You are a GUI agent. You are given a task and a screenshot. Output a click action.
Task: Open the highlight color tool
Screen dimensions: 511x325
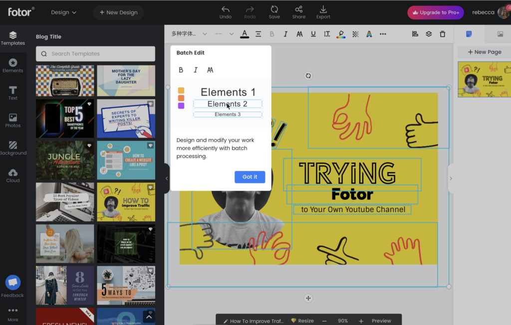pos(341,34)
